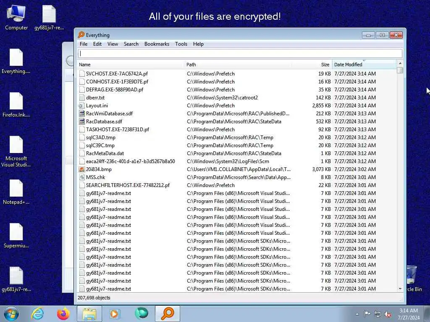Maximize the Everything window
Viewport: 430px width, 322px height.
click(x=382, y=35)
